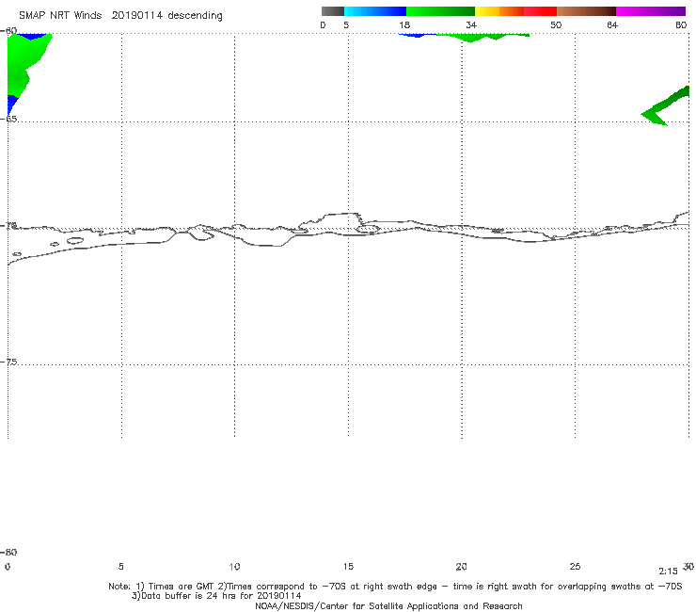Pick the green segment of the wind scale
This screenshot has height=612, width=696.
click(440, 11)
